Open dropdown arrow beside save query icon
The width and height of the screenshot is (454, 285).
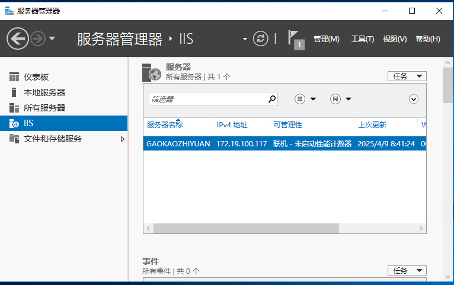point(349,99)
